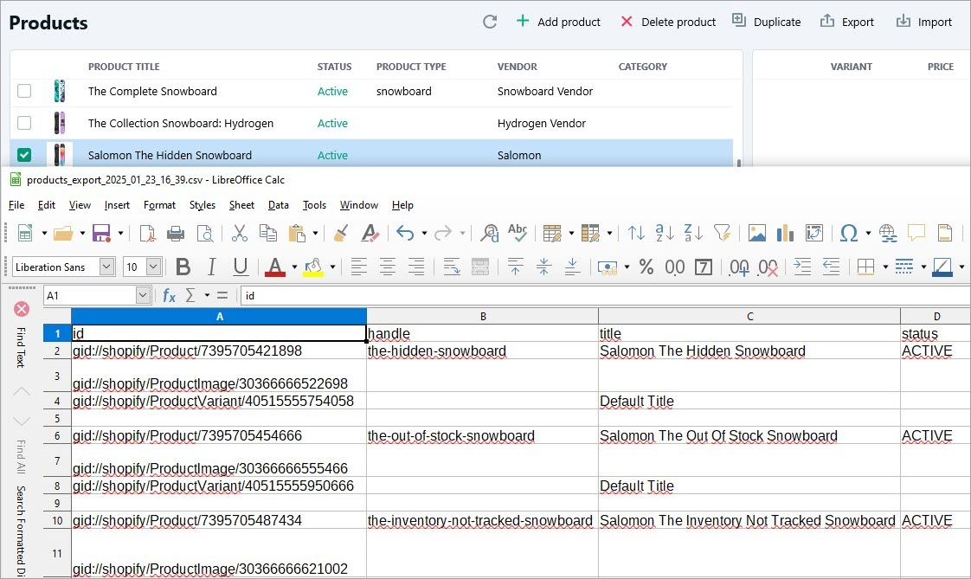This screenshot has height=579, width=971.
Task: Click the New spreadsheet icon
Action: (25, 234)
